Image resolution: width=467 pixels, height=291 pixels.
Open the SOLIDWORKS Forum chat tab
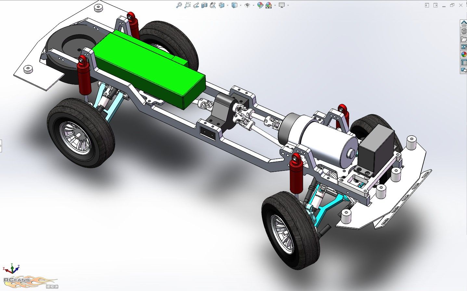(464, 70)
